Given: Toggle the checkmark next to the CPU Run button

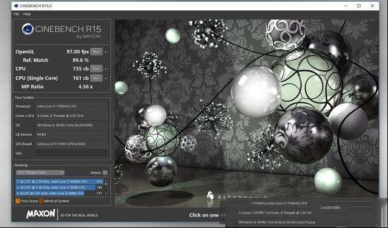Looking at the screenshot, I should pos(106,69).
